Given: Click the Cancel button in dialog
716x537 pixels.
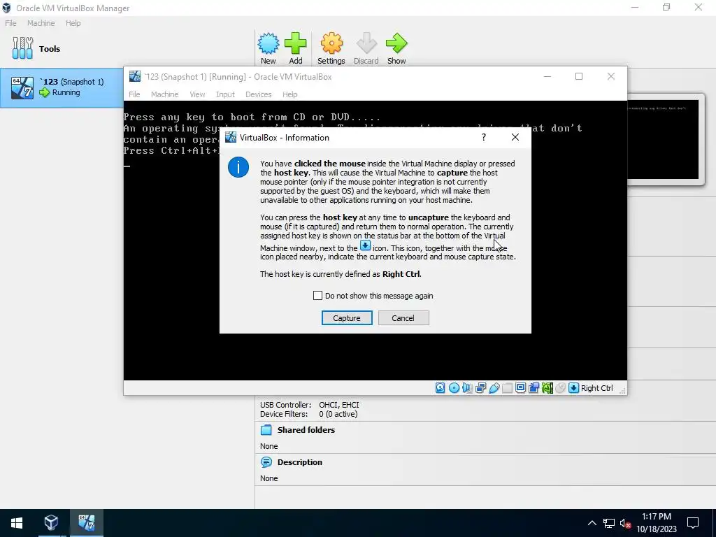Looking at the screenshot, I should point(403,318).
